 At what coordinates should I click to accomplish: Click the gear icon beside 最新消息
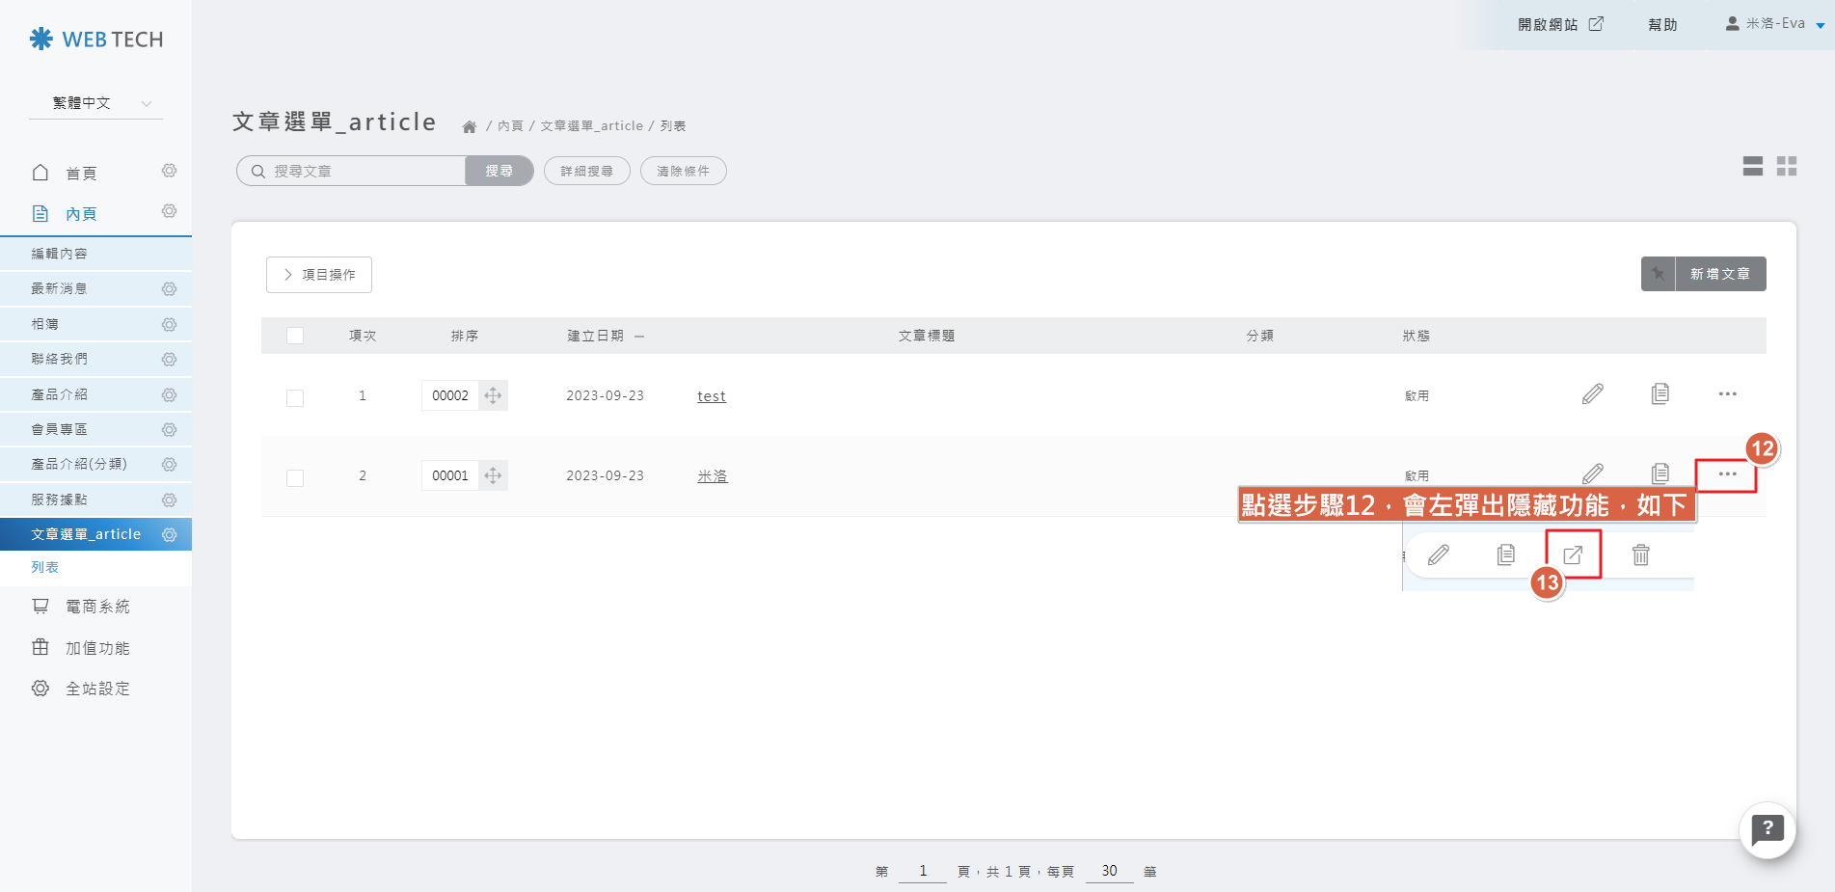pos(169,289)
